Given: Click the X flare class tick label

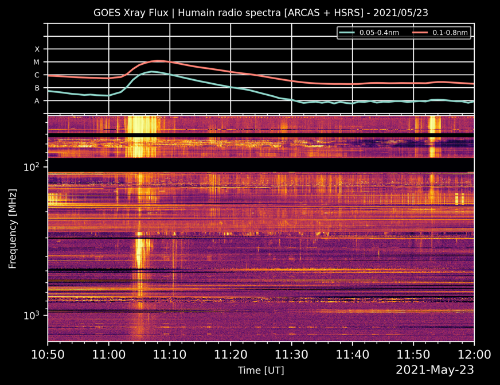Looking at the screenshot, I should point(37,49).
